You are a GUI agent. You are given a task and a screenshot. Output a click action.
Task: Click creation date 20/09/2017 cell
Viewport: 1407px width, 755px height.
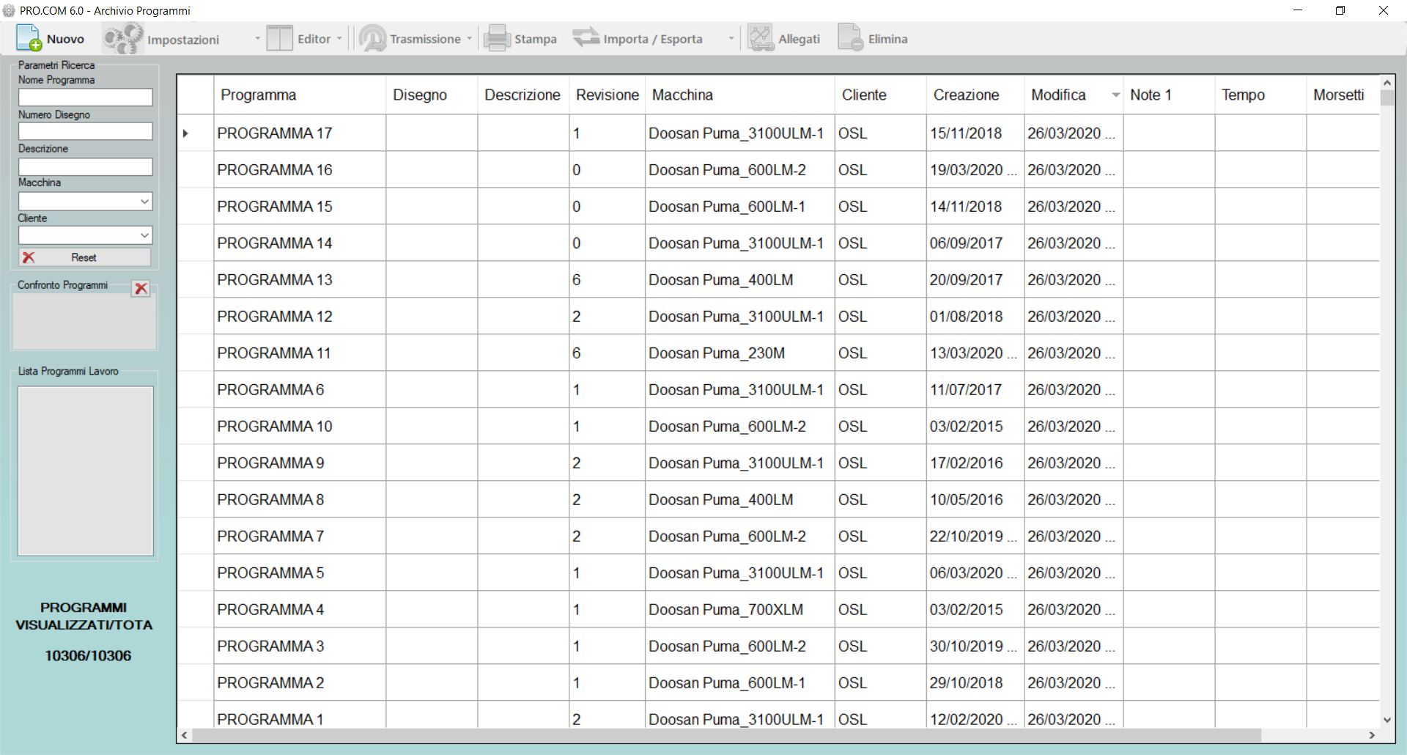[x=975, y=279]
